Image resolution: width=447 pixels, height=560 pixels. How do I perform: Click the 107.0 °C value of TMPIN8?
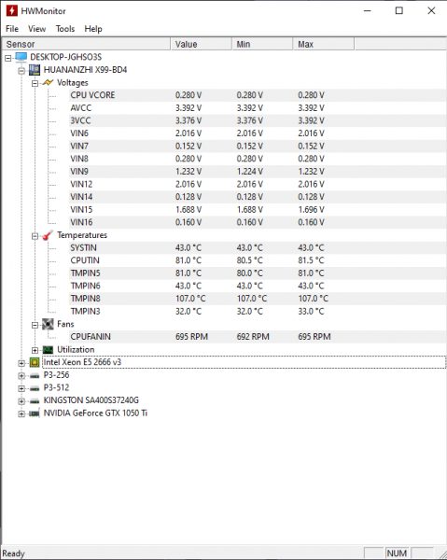point(190,299)
